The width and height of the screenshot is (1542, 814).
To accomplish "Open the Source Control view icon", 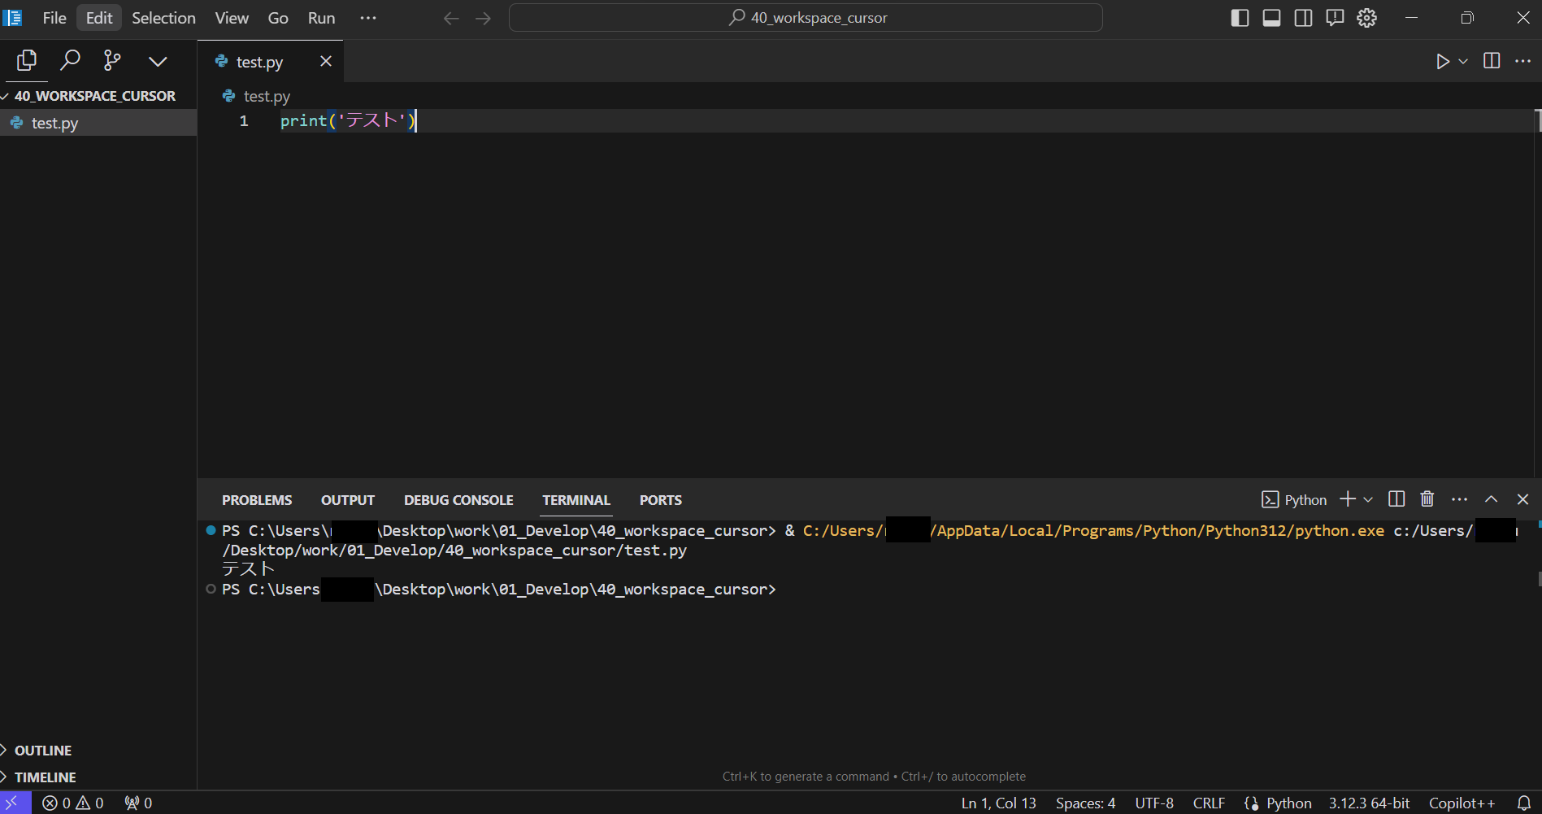I will click(112, 61).
